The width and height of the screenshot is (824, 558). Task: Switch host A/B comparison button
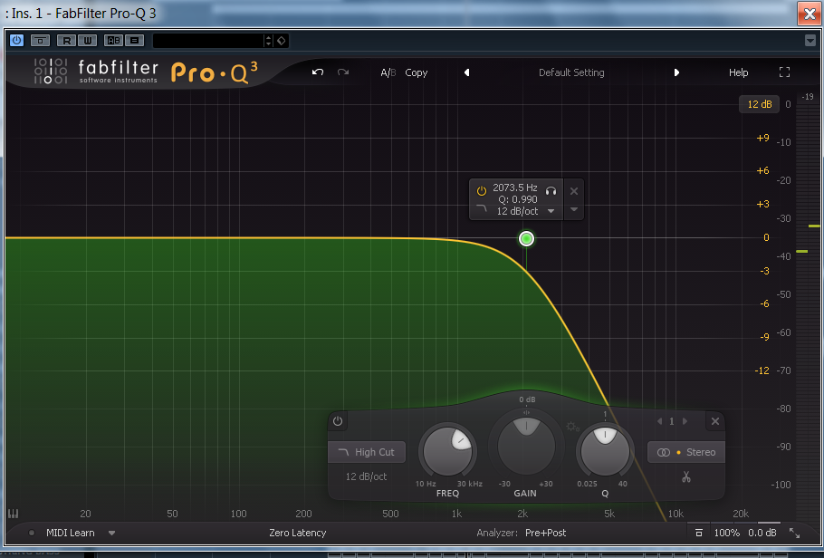pos(113,40)
